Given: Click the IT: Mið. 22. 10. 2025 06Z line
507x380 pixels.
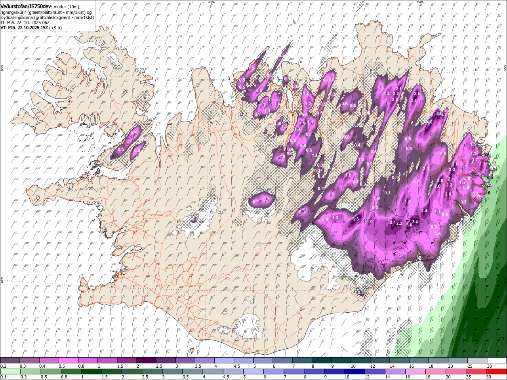Looking at the screenshot, I should pyautogui.click(x=25, y=23).
